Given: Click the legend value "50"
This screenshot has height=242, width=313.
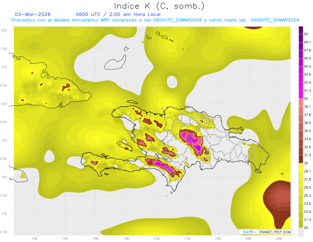Looking at the screenshot, I should (306, 34).
